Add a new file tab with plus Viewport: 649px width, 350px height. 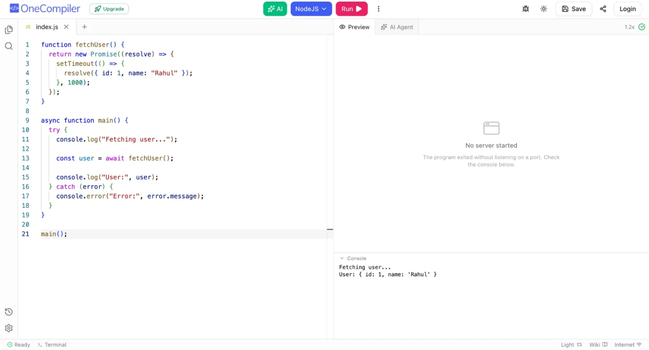[84, 27]
